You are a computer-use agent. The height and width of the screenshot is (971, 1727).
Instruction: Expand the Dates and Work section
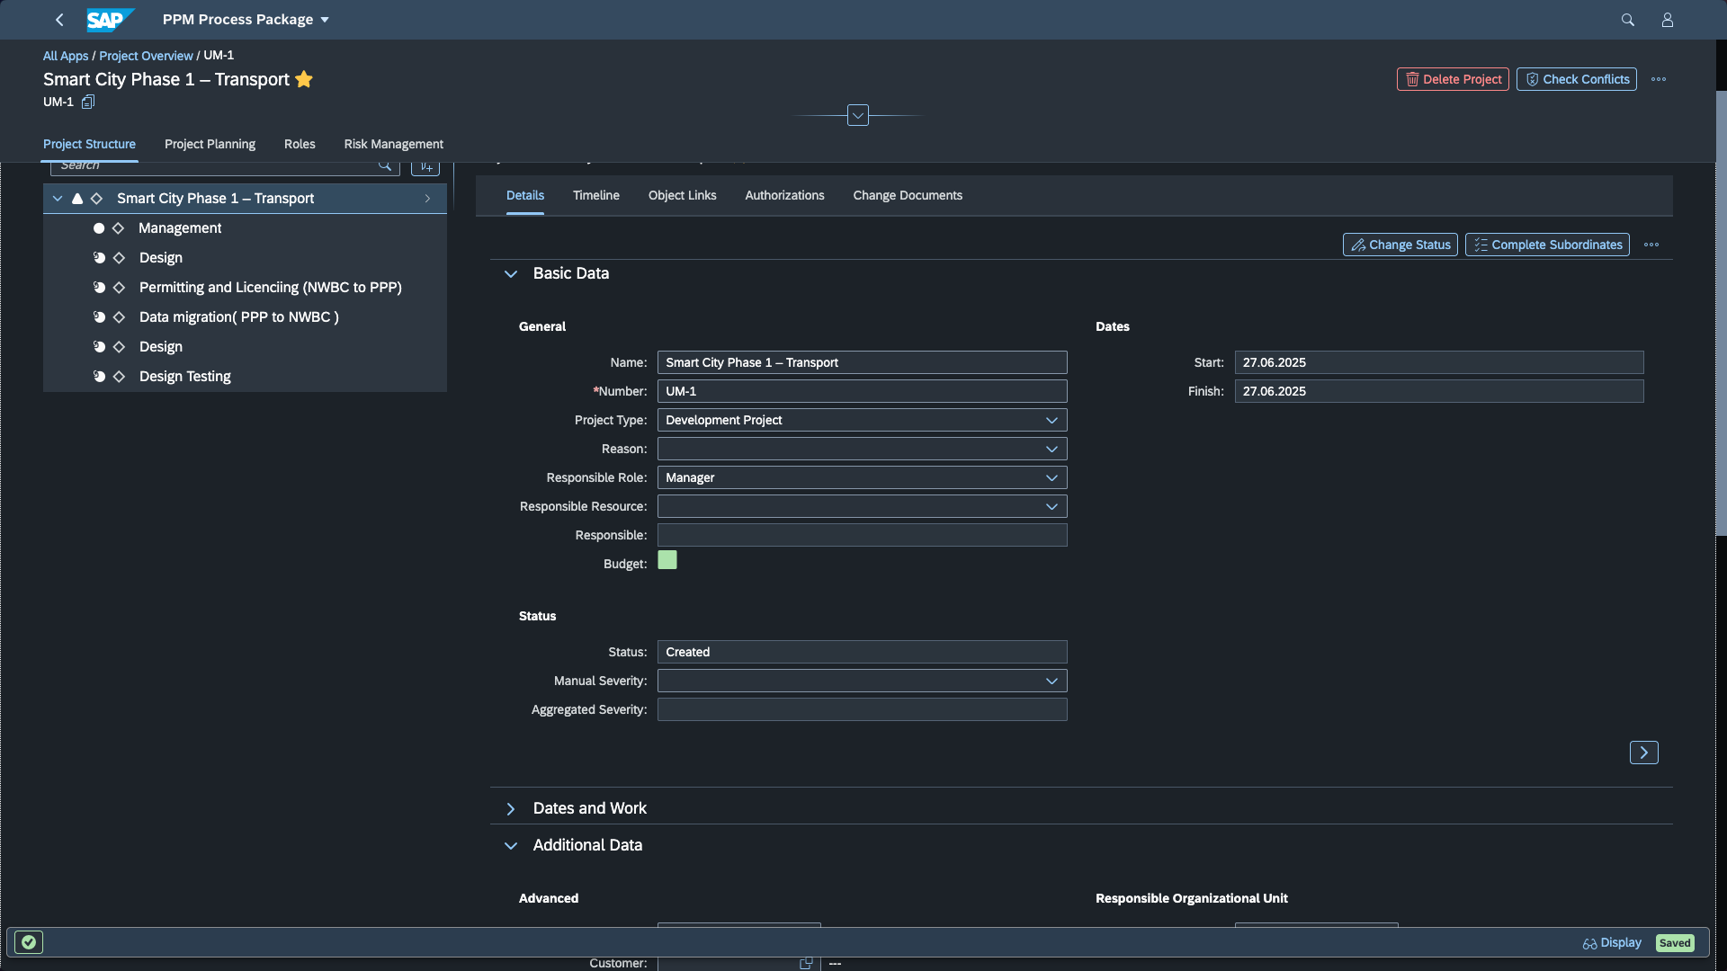[511, 808]
